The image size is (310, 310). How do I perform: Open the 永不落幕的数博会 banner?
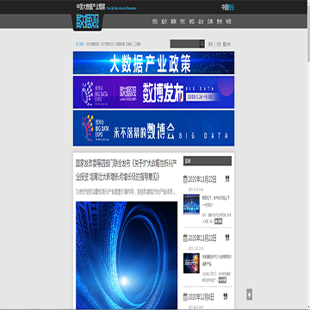coord(153,128)
